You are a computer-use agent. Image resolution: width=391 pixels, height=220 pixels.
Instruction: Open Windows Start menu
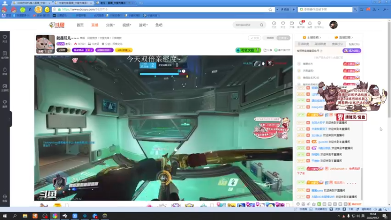pyautogui.click(x=5, y=216)
